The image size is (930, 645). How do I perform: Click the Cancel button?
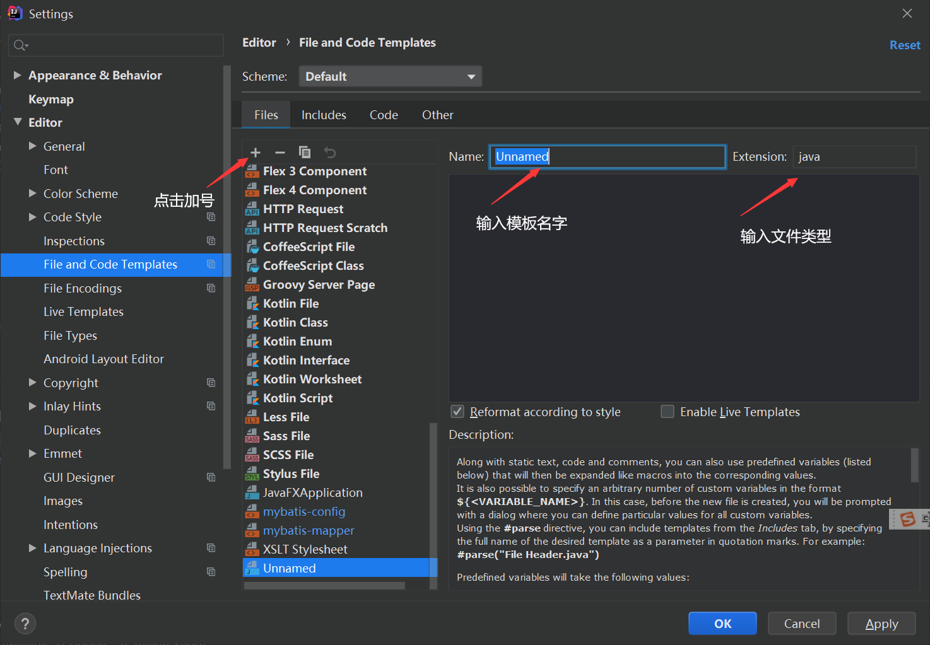tap(802, 624)
